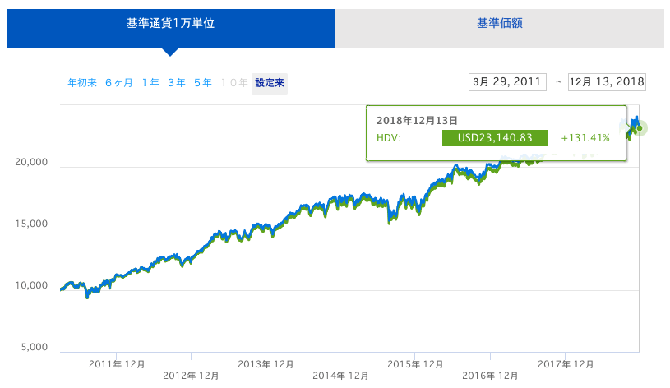
Task: Click the HDV label in the tooltip
Action: click(x=388, y=138)
